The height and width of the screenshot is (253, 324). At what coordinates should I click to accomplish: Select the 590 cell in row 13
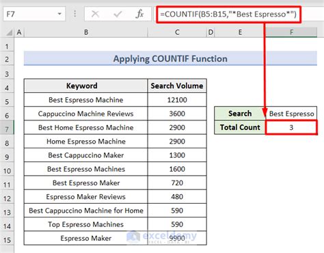(177, 211)
